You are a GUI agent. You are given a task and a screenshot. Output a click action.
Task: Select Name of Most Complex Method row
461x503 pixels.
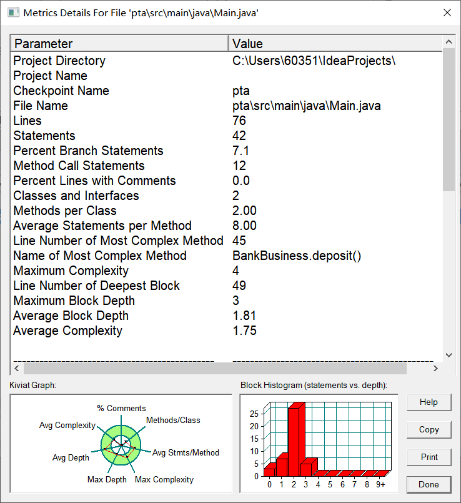coord(227,256)
